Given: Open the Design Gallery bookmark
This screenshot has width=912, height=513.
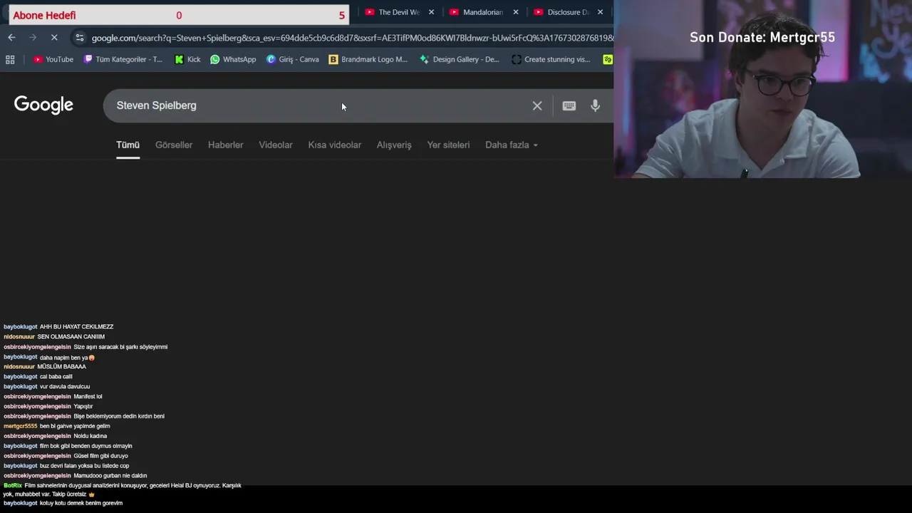Looking at the screenshot, I should pyautogui.click(x=460, y=60).
